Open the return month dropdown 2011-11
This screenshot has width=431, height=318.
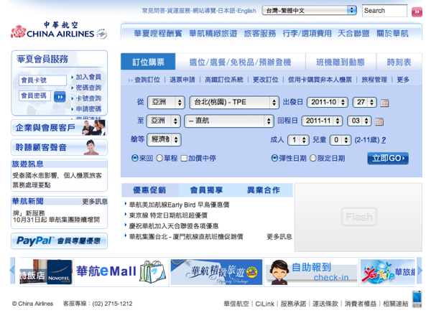point(322,121)
